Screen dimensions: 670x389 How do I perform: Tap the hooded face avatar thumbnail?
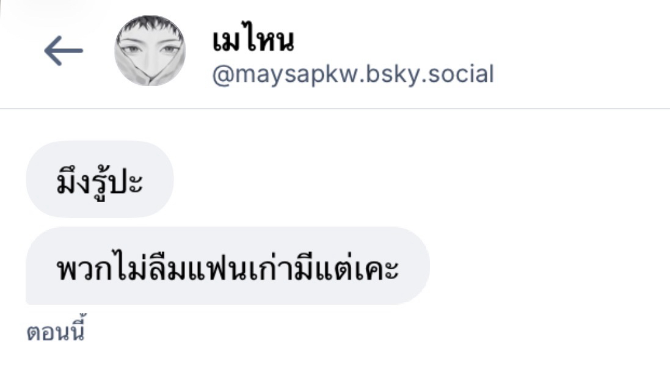150,51
